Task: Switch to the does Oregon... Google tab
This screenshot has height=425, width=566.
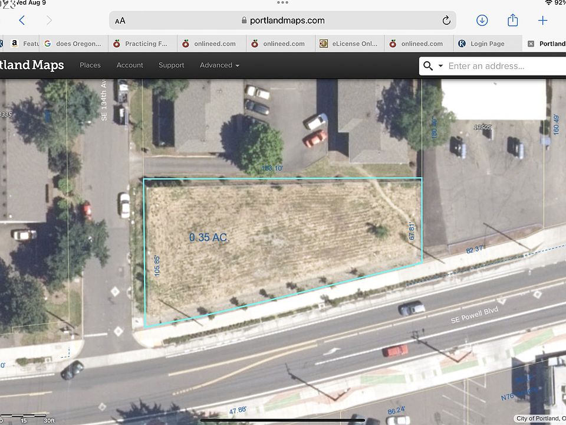Action: coord(74,44)
